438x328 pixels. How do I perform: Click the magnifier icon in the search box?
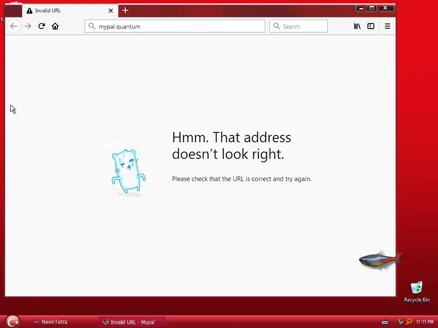pyautogui.click(x=277, y=26)
